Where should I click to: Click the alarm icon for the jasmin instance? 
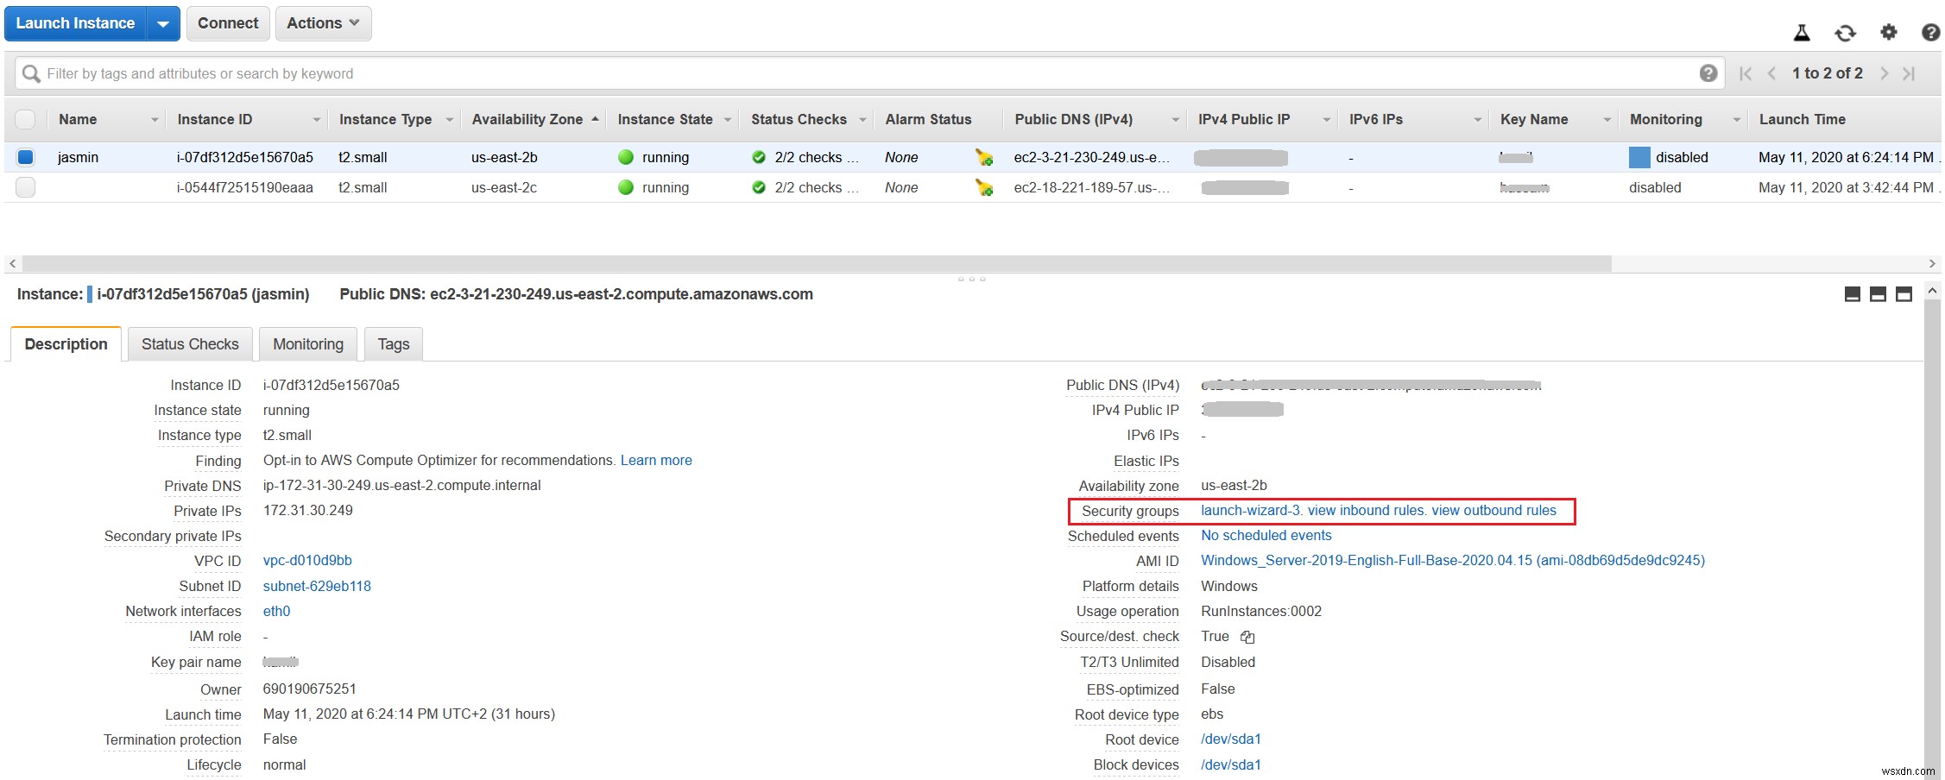[x=983, y=157]
